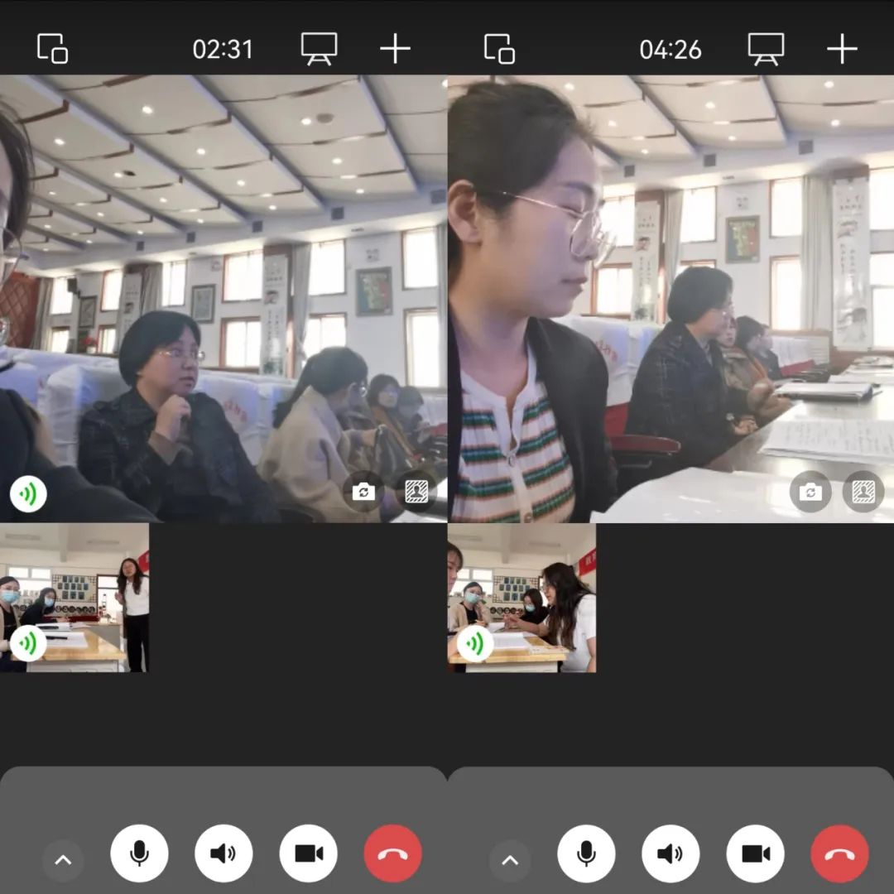Tap the 02:31 call timer
Viewport: 894px width, 894px height.
[x=223, y=50]
